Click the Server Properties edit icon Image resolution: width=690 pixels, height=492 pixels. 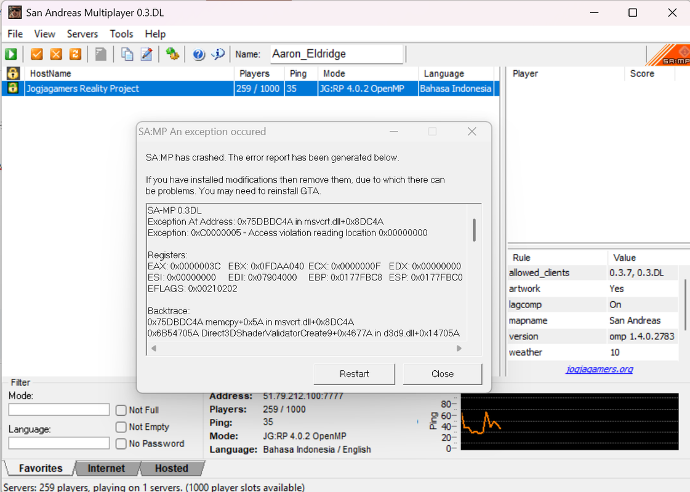coord(146,54)
